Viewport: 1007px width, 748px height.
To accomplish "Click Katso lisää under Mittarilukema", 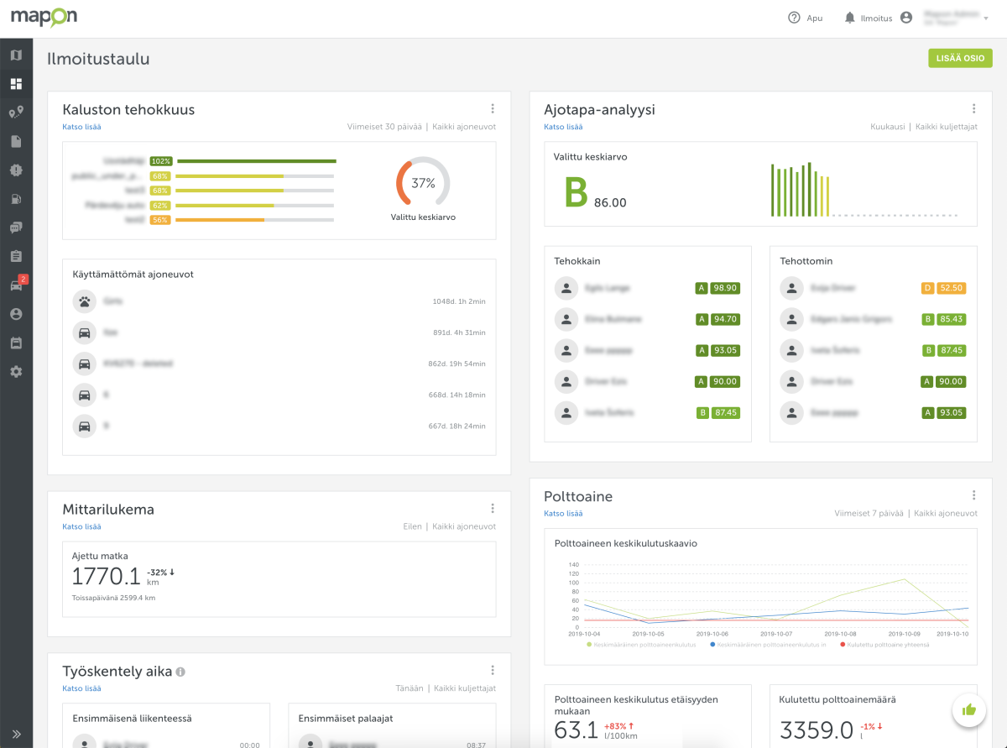I will click(x=81, y=527).
